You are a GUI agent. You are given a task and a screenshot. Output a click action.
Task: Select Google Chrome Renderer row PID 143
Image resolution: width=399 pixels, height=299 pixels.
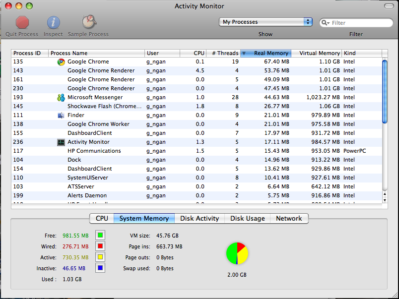197,71
